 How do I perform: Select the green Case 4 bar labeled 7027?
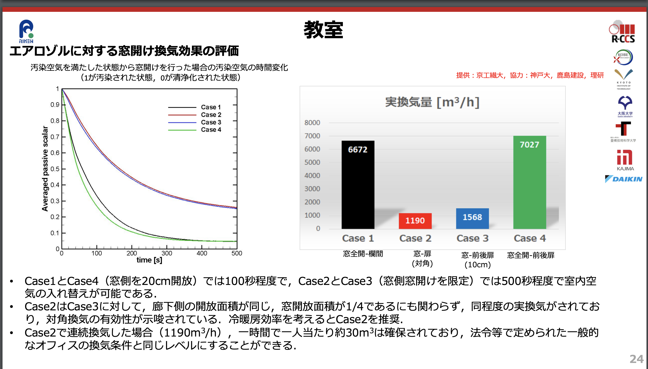coord(529,182)
